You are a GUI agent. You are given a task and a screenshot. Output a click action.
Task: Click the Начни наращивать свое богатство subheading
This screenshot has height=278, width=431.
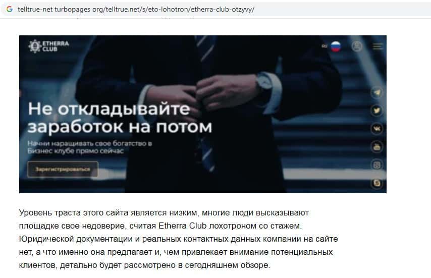point(90,147)
